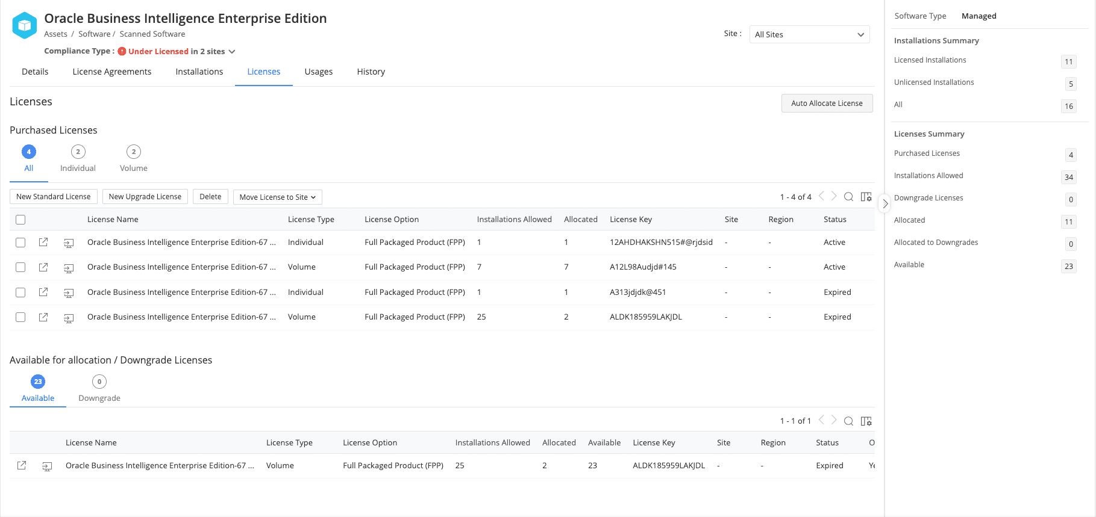Click allocate icon in Available licenses row
This screenshot has height=517, width=1096.
point(47,466)
